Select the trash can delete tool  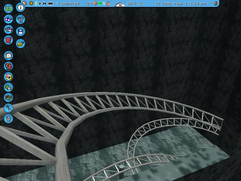(8, 119)
